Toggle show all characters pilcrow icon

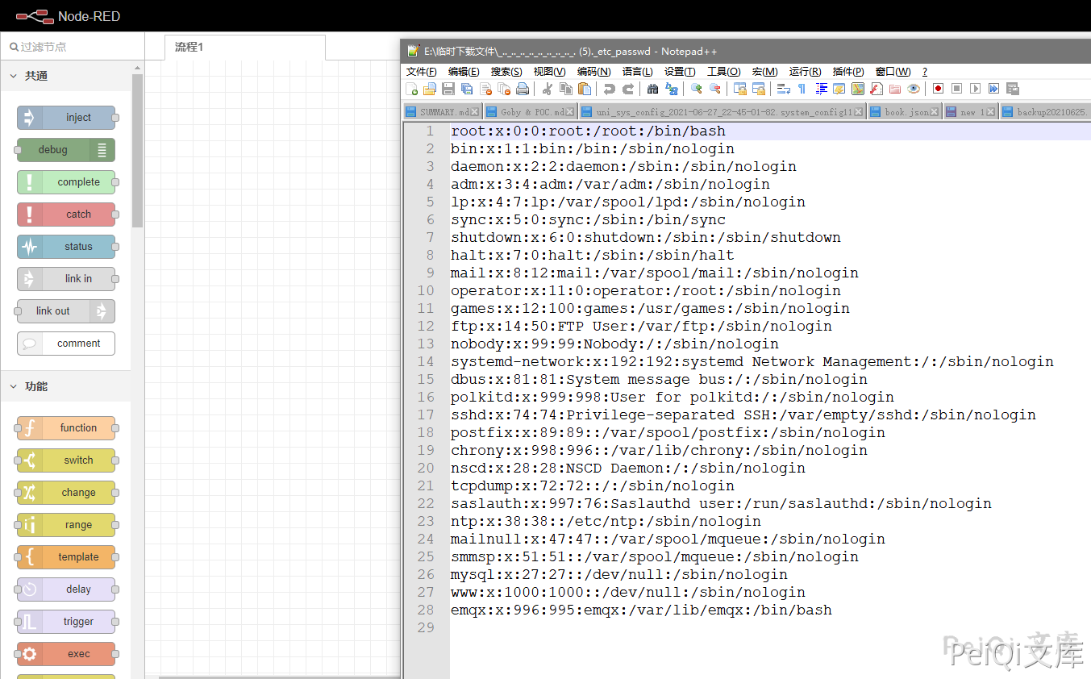tap(802, 89)
